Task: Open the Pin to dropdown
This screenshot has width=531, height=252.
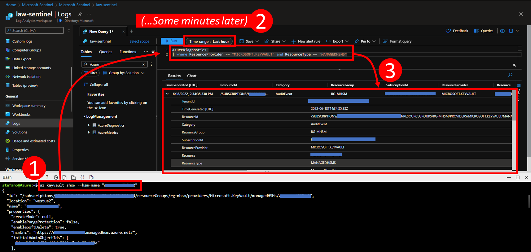Action: pos(374,41)
